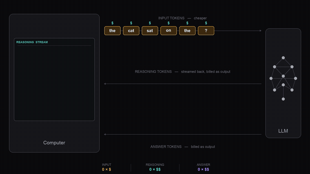
Task: Click the 'LLM' label
Action: tap(283, 131)
